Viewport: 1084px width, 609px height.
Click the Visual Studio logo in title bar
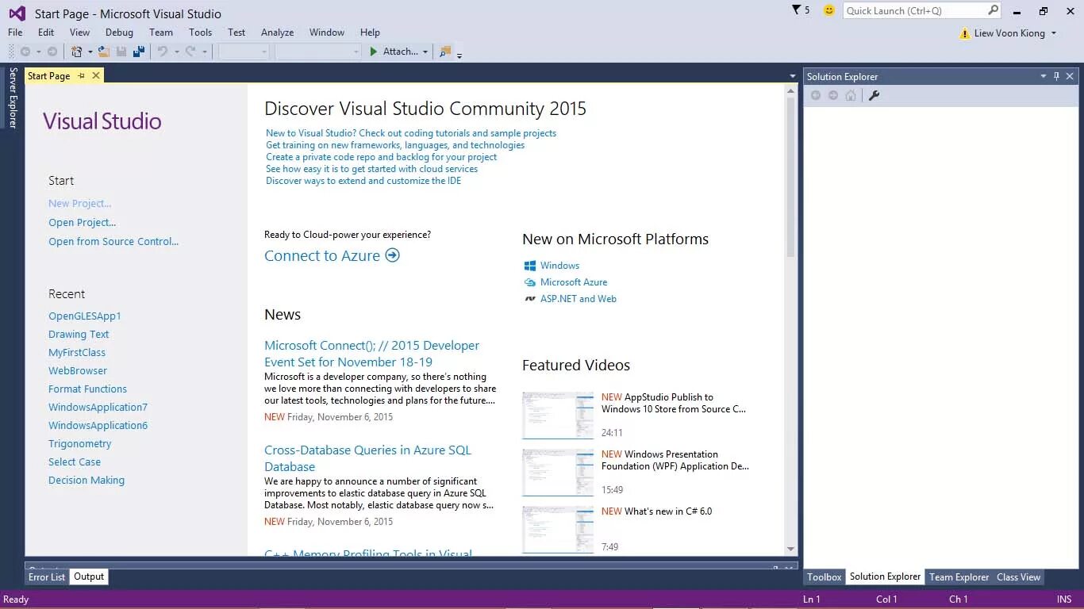coord(17,13)
